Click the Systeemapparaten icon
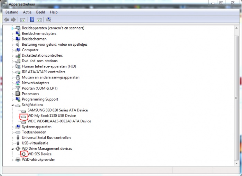Viewport: 242px width, 176px height. (x=18, y=127)
